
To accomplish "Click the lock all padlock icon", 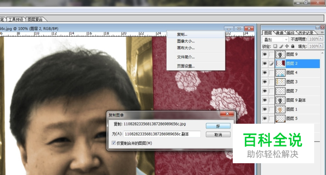I will 293,46.
